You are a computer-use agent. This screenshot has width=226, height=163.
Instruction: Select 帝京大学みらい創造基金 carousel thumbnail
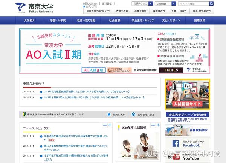point(197,70)
